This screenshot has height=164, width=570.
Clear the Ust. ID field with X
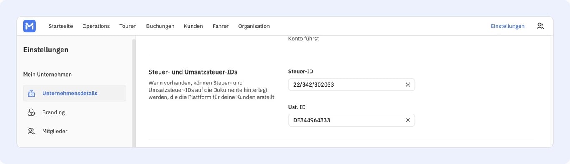click(408, 120)
